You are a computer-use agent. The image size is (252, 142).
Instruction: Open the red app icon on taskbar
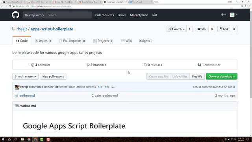click(48, 139)
